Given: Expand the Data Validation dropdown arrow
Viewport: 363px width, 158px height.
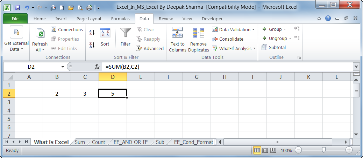Looking at the screenshot, I should point(253,30).
